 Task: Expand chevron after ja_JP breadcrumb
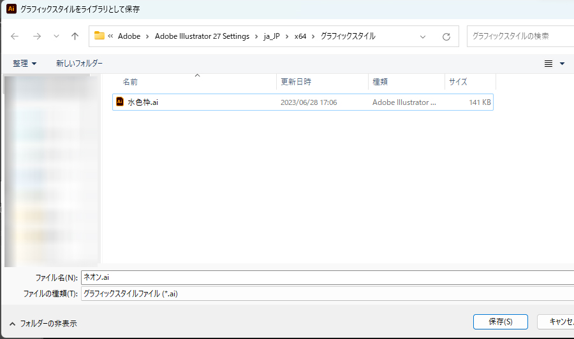click(287, 36)
